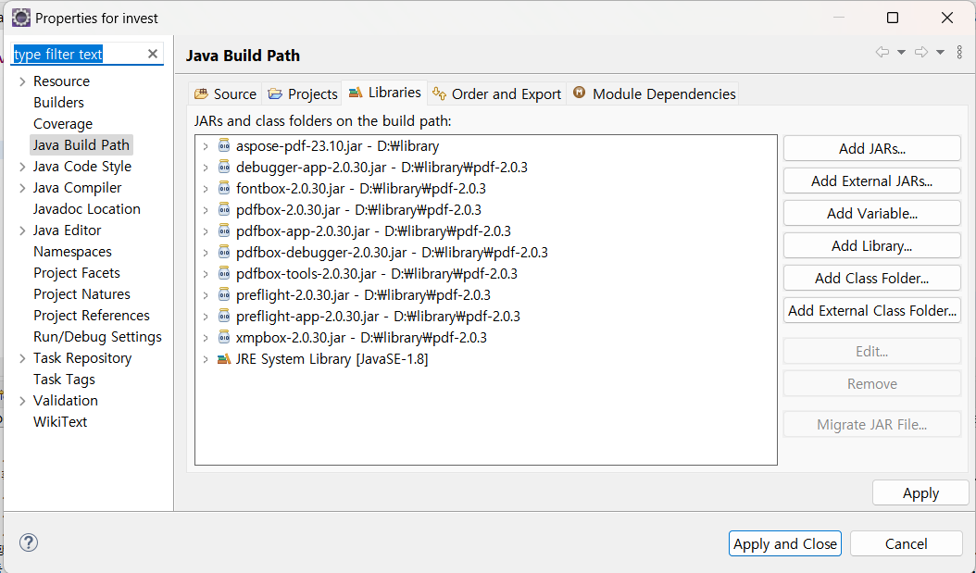Open the Order and Export tab

pyautogui.click(x=496, y=93)
